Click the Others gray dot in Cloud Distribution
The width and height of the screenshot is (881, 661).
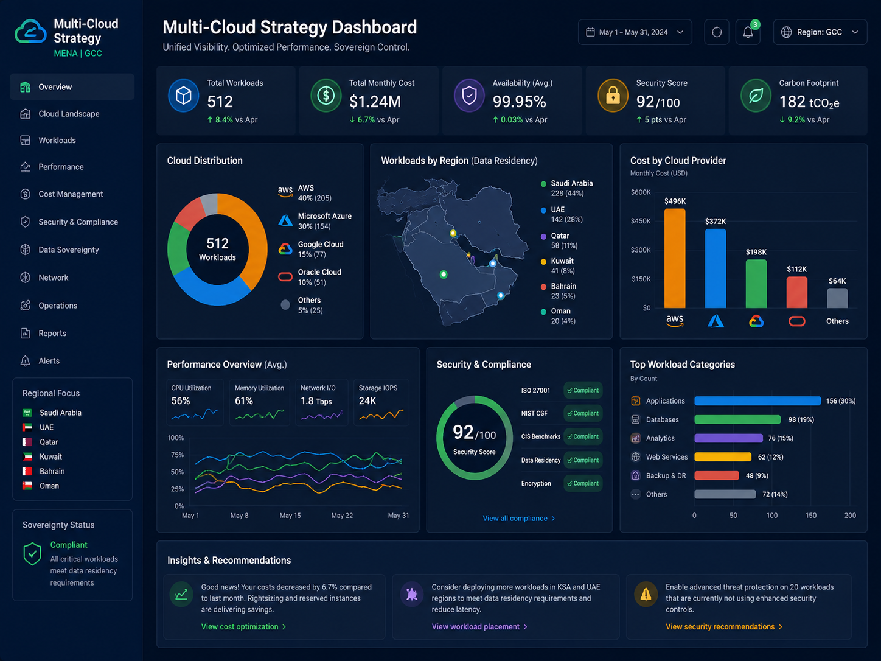coord(285,305)
